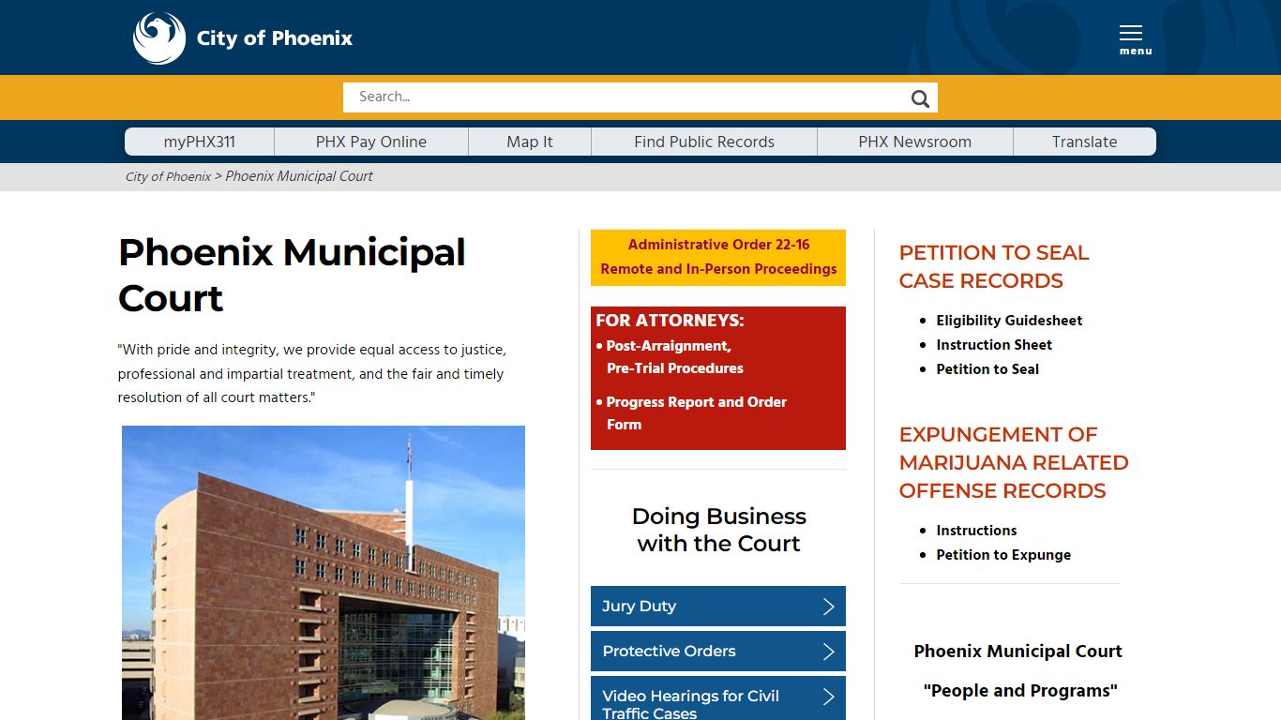The image size is (1281, 720).
Task: Click the "People and Programs" text
Action: [1020, 691]
